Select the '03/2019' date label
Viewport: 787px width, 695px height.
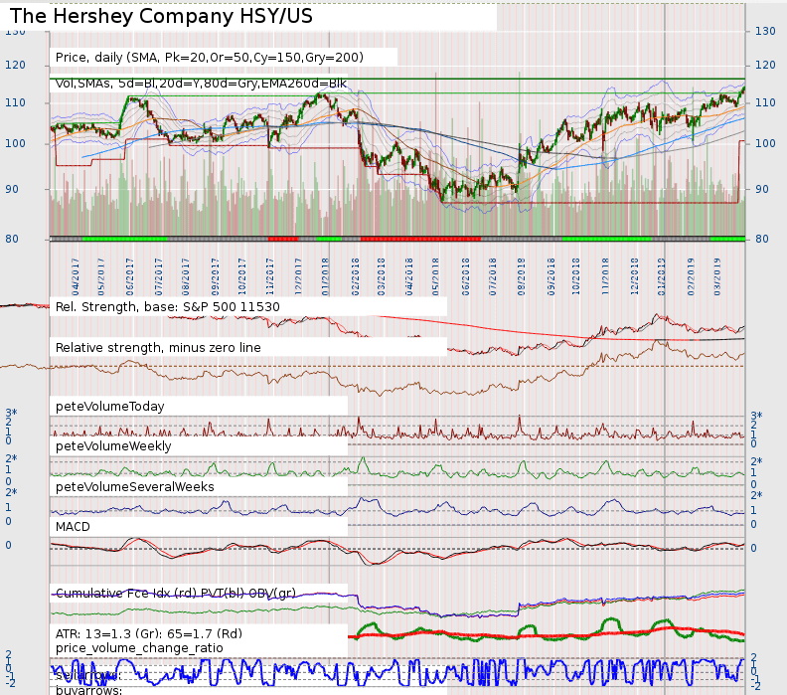[x=717, y=276]
